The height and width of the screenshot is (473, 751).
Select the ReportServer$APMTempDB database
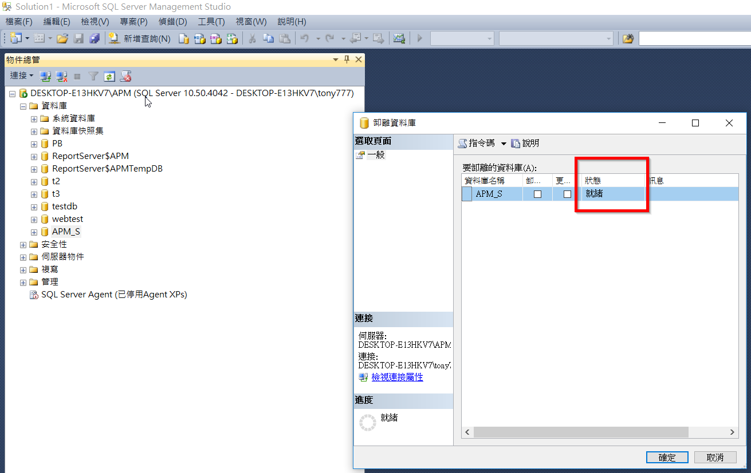[x=108, y=169]
